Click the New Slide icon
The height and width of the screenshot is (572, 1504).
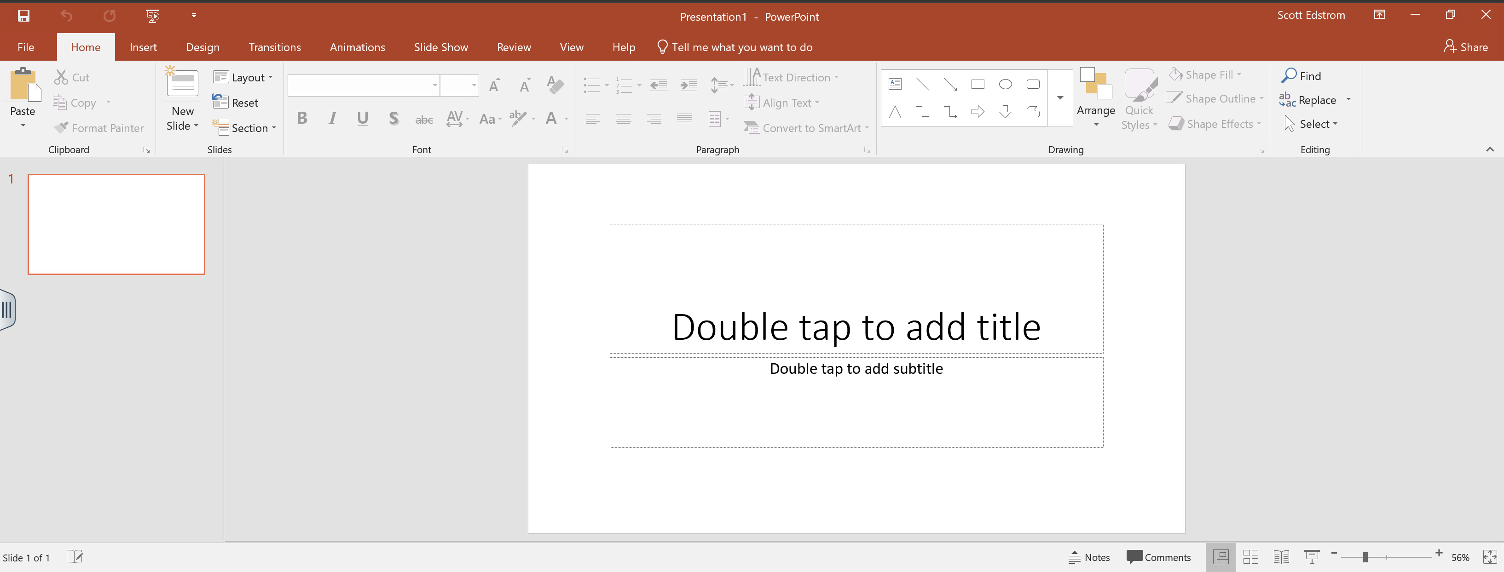pos(182,83)
